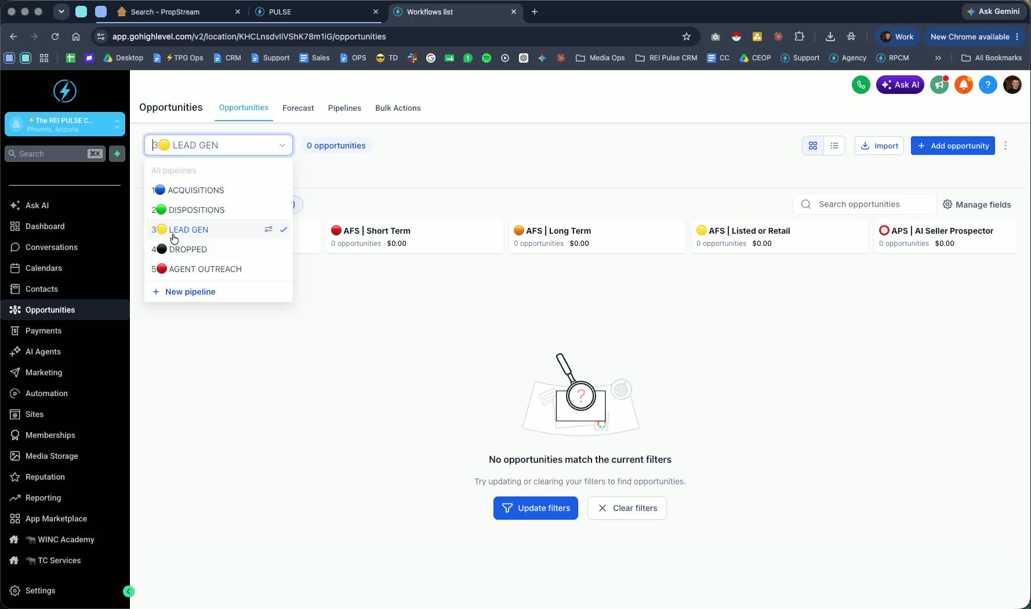Click the green phone dialer icon
Screen dimensions: 1031x609
coord(861,85)
